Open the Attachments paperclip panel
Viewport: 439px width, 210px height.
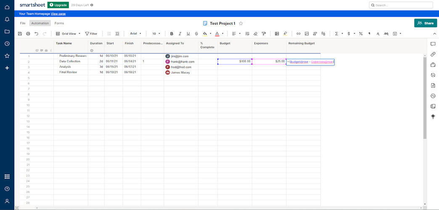pos(433,54)
